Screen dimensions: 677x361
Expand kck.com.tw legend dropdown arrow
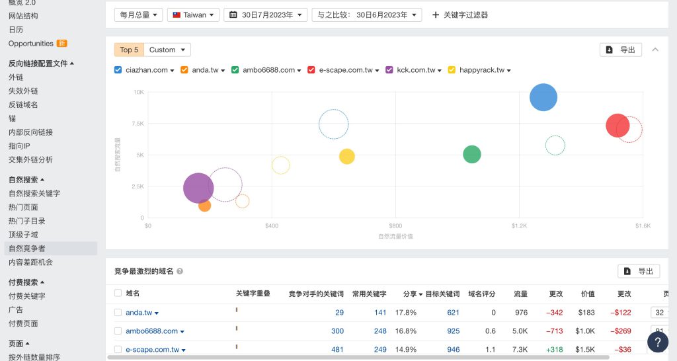point(440,71)
